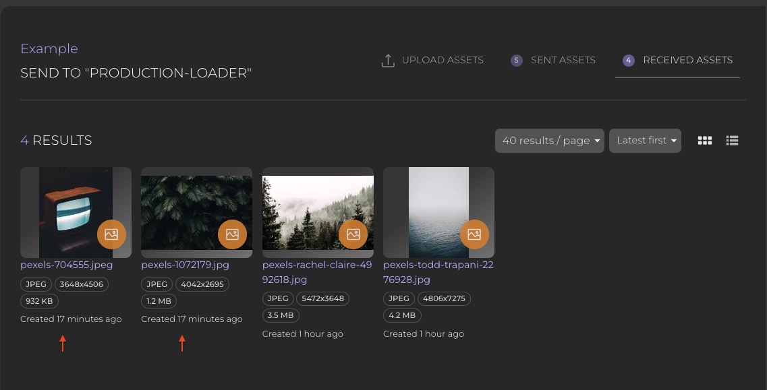Switch to list view layout
The width and height of the screenshot is (767, 390).
click(x=732, y=141)
